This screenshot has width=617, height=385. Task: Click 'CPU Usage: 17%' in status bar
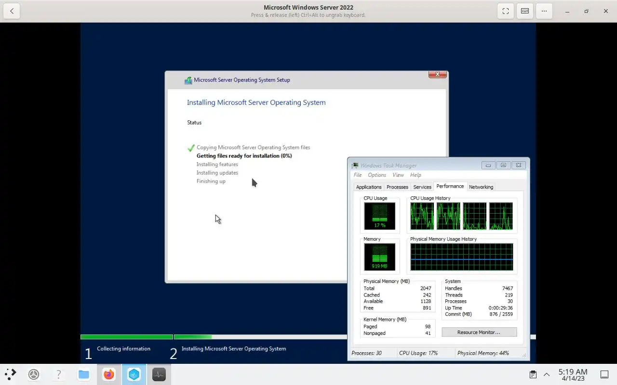point(418,353)
